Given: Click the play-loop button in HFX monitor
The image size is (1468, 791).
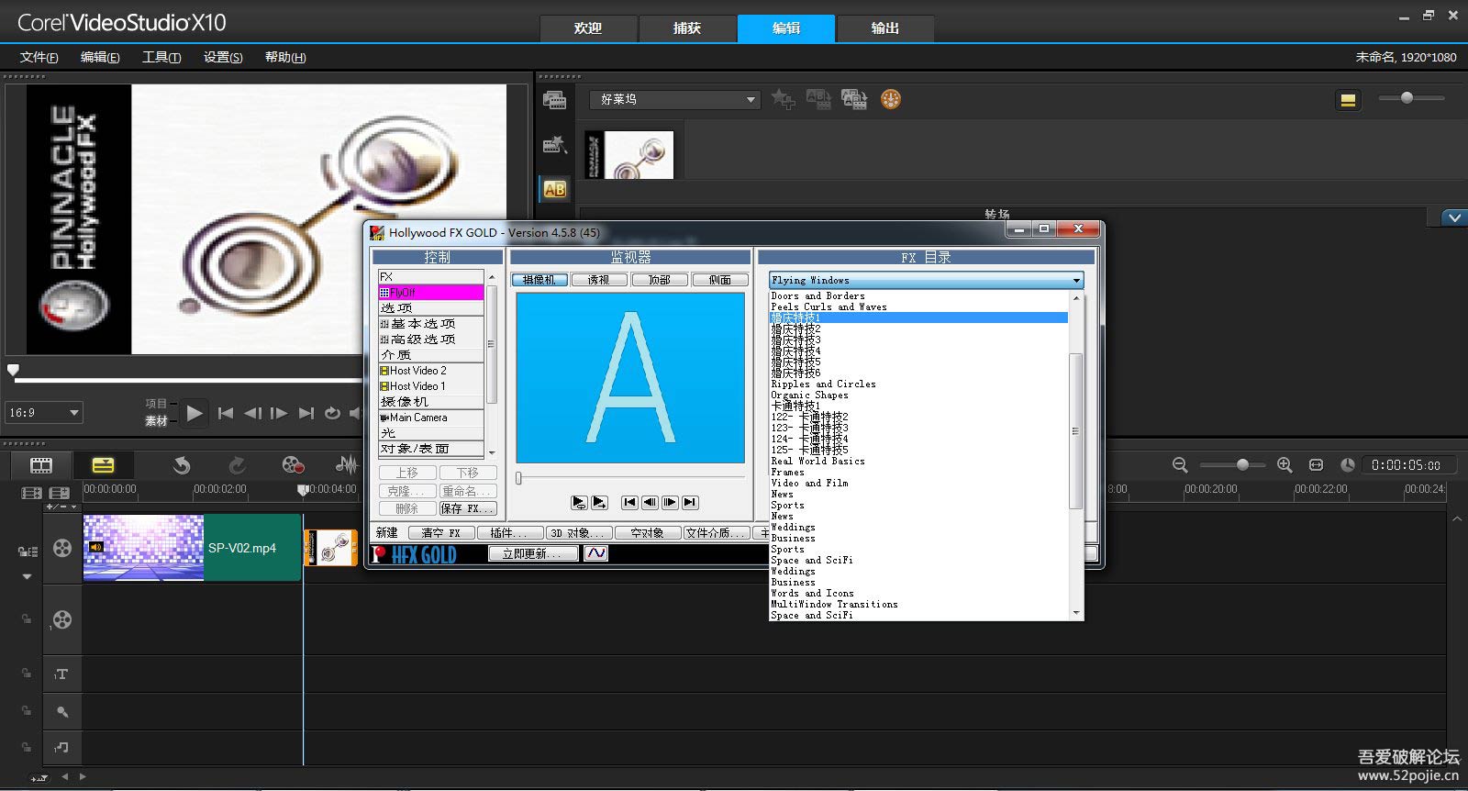Looking at the screenshot, I should click(579, 502).
